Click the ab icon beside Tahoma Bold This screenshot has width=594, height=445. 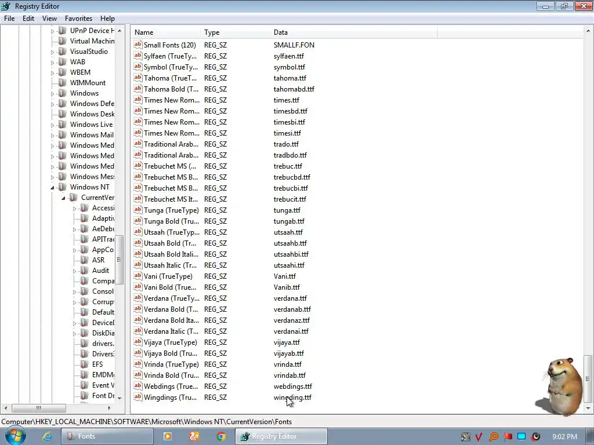coord(138,89)
